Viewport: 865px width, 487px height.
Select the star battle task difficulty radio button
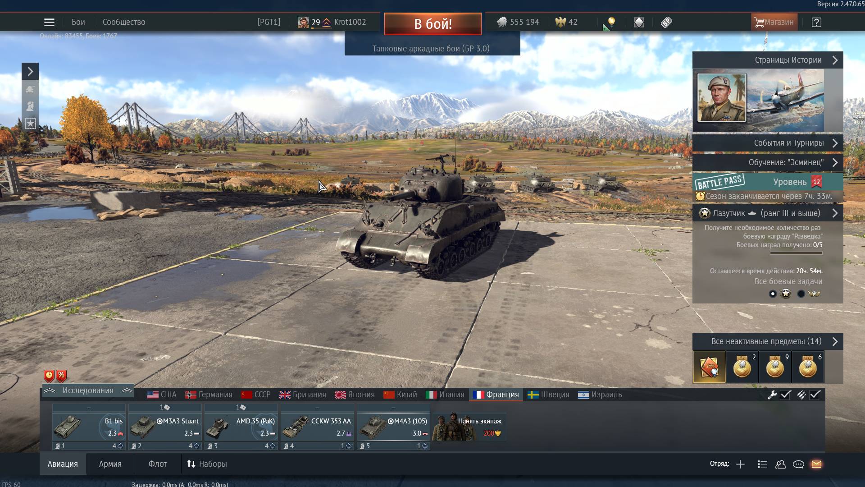coord(786,294)
